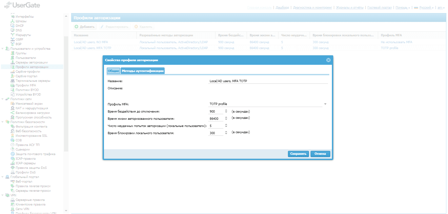Screen dimensions: 448x214
Task: Click the NAT и маршрутизация icon
Action: click(x=13, y=108)
